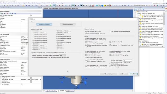Switch to the Pipe Run document tab
167x94 pixels.
point(71,91)
